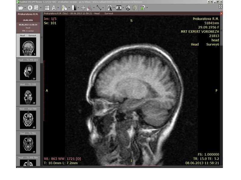Image resolution: width=241 pixels, height=180 pixels.
Task: Select the browse series mouse tool
Action: pos(64,8)
